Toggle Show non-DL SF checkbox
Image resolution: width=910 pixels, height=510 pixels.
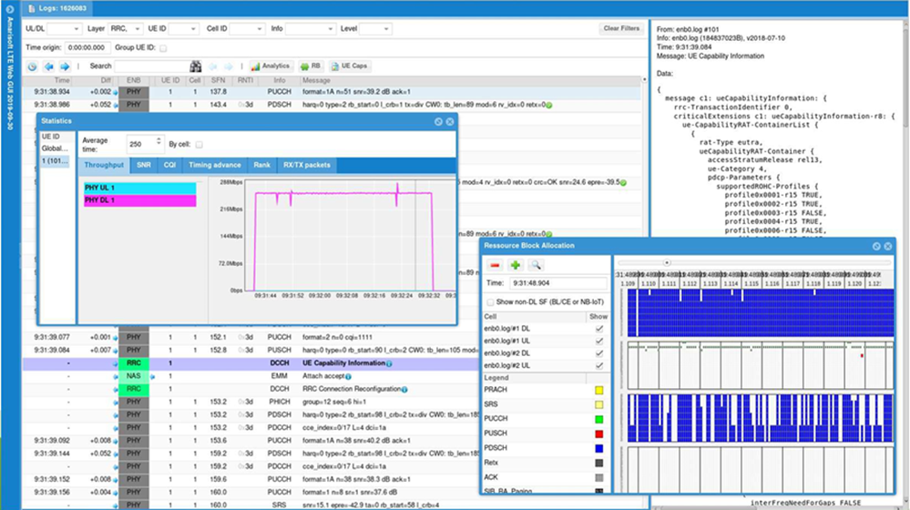coord(490,302)
